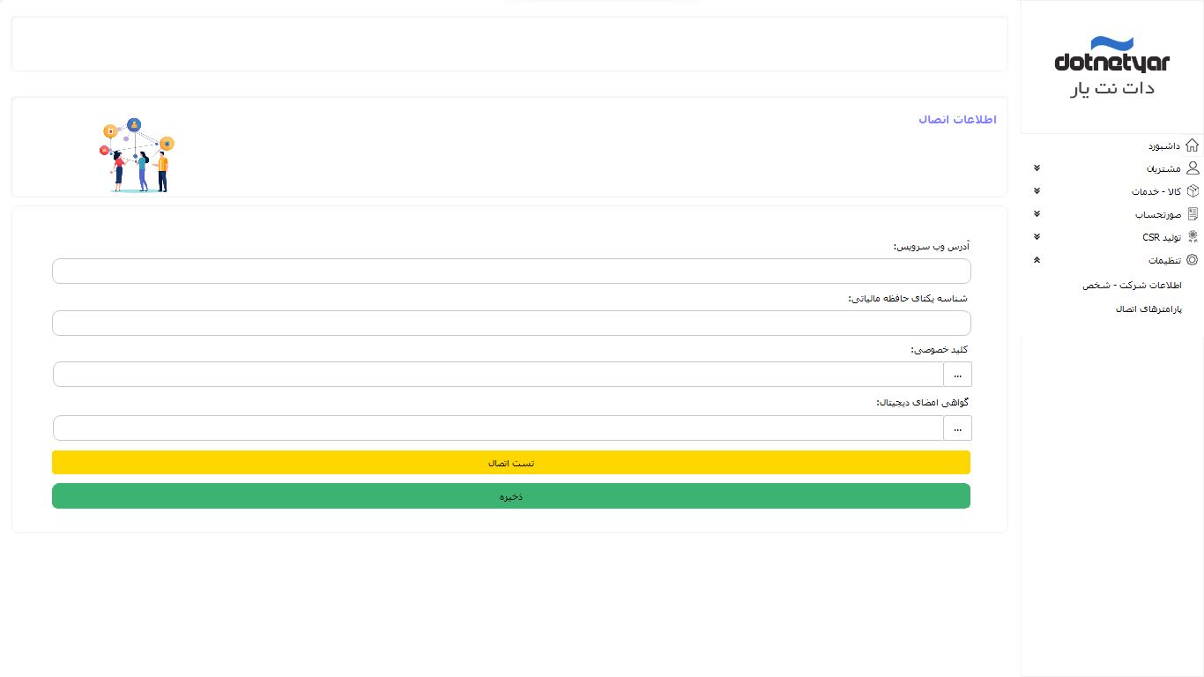Click the Customers person icon
Screen dimensions: 1204x677
[x=1192, y=168]
